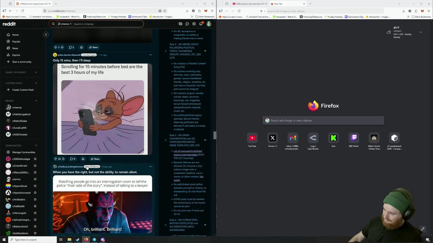Click Create Custom Feed
Screen dimensions: 433x243
(x=23, y=90)
